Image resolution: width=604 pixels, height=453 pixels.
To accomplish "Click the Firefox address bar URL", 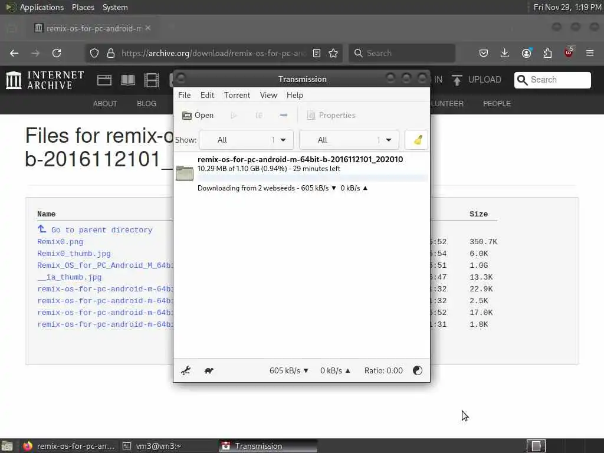I will (x=213, y=53).
